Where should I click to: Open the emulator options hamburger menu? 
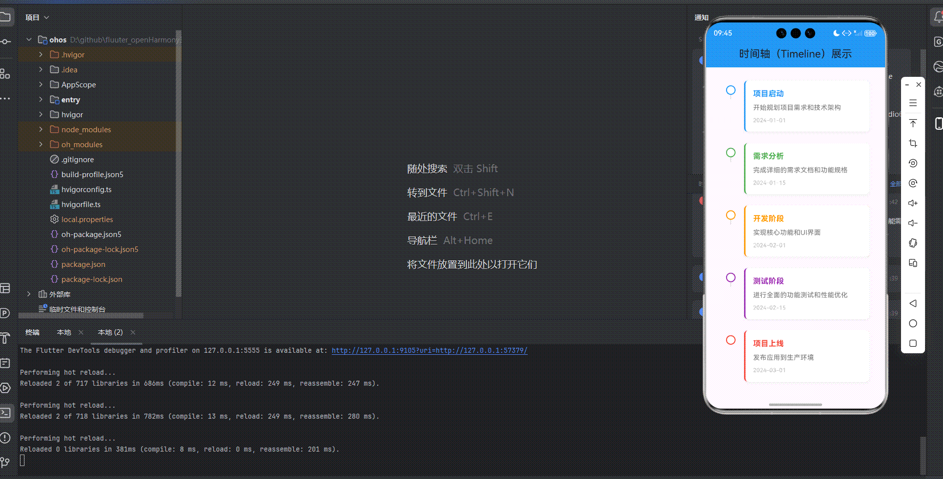(x=913, y=102)
